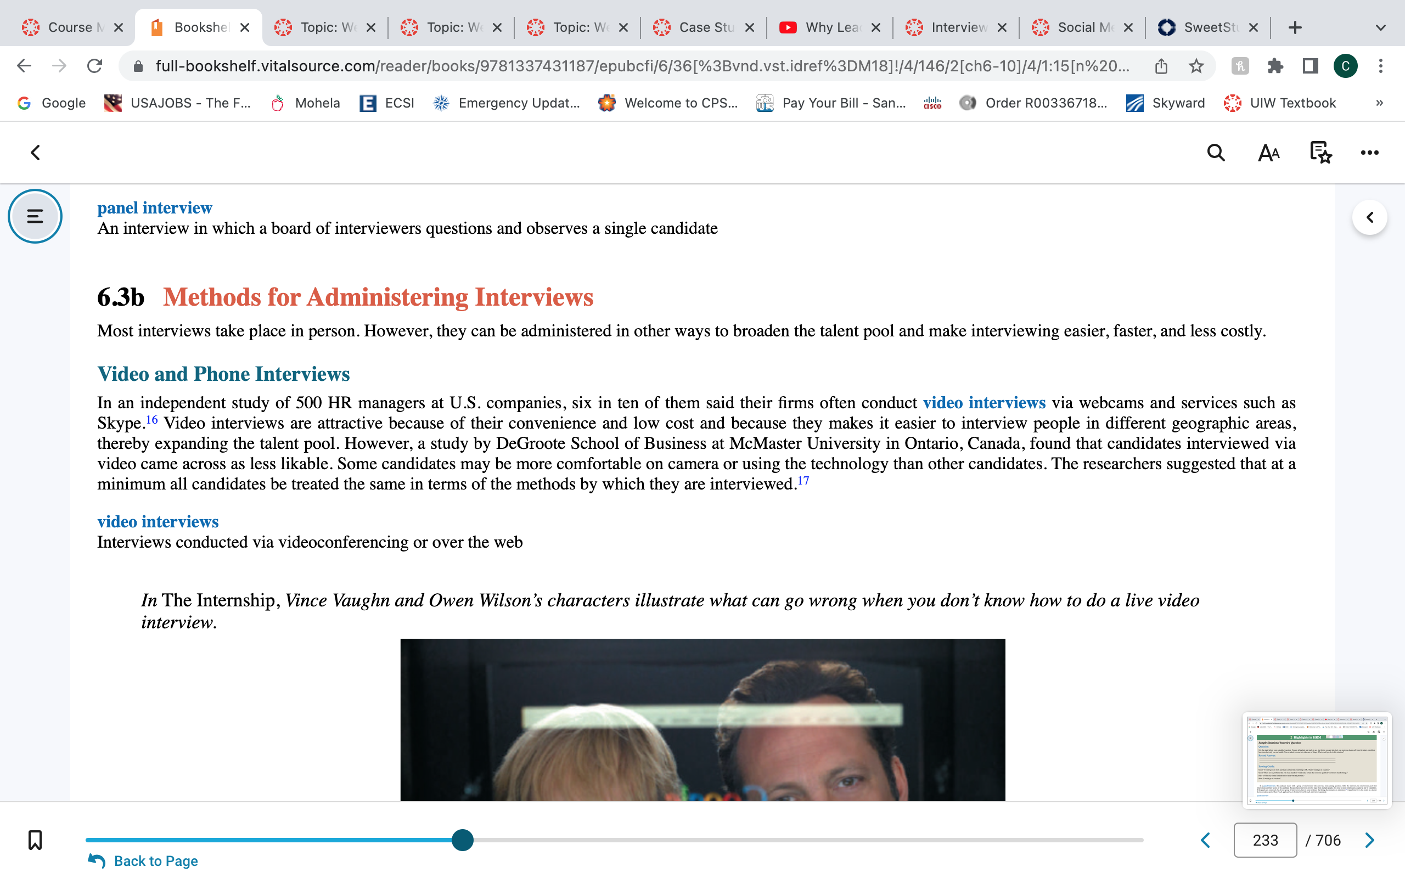The width and height of the screenshot is (1405, 878).
Task: Follow the video interviews glossary link
Action: 983,402
